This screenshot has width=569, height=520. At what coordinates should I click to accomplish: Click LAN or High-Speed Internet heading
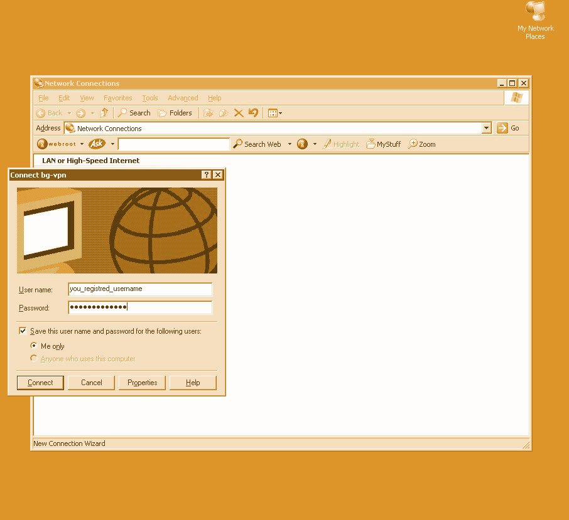(x=90, y=161)
